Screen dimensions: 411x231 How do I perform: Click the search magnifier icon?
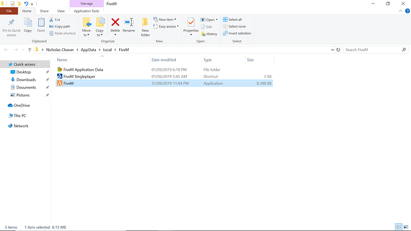point(404,50)
